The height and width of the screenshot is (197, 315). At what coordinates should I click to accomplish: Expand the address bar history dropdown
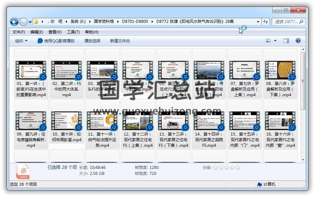pos(258,22)
